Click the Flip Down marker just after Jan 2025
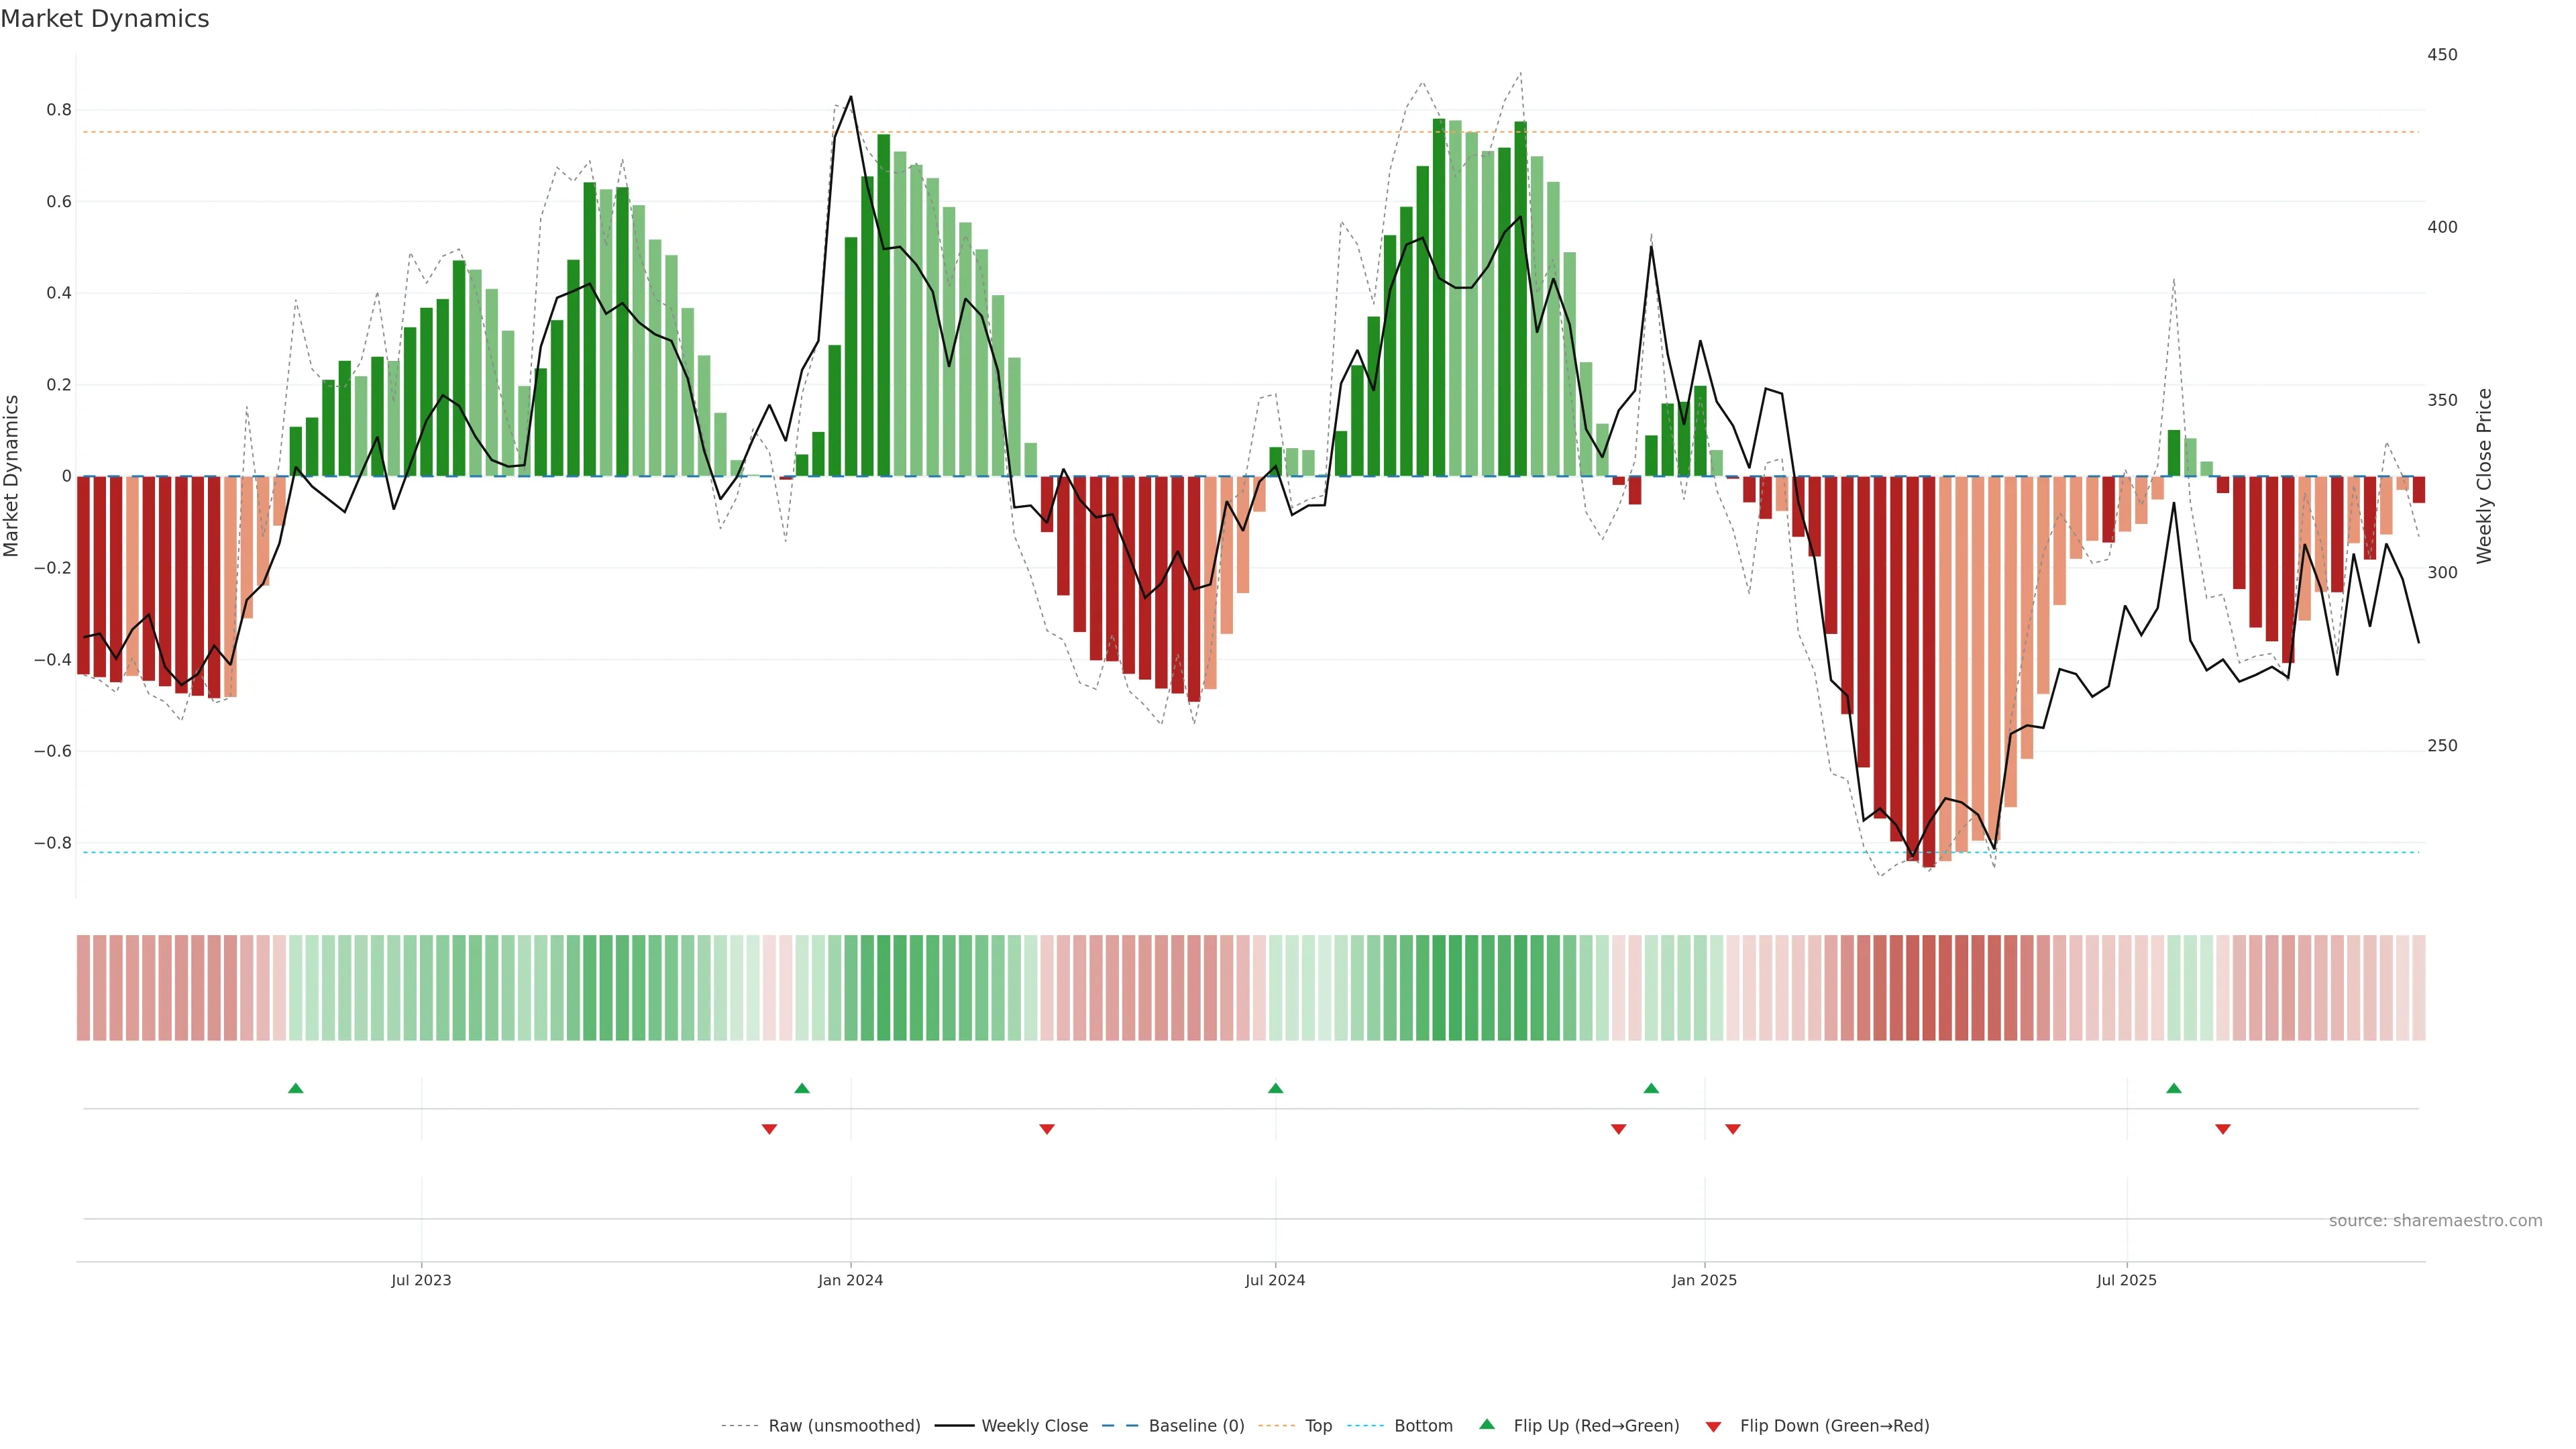Screen dimensions: 2576x1449 click(1733, 1129)
